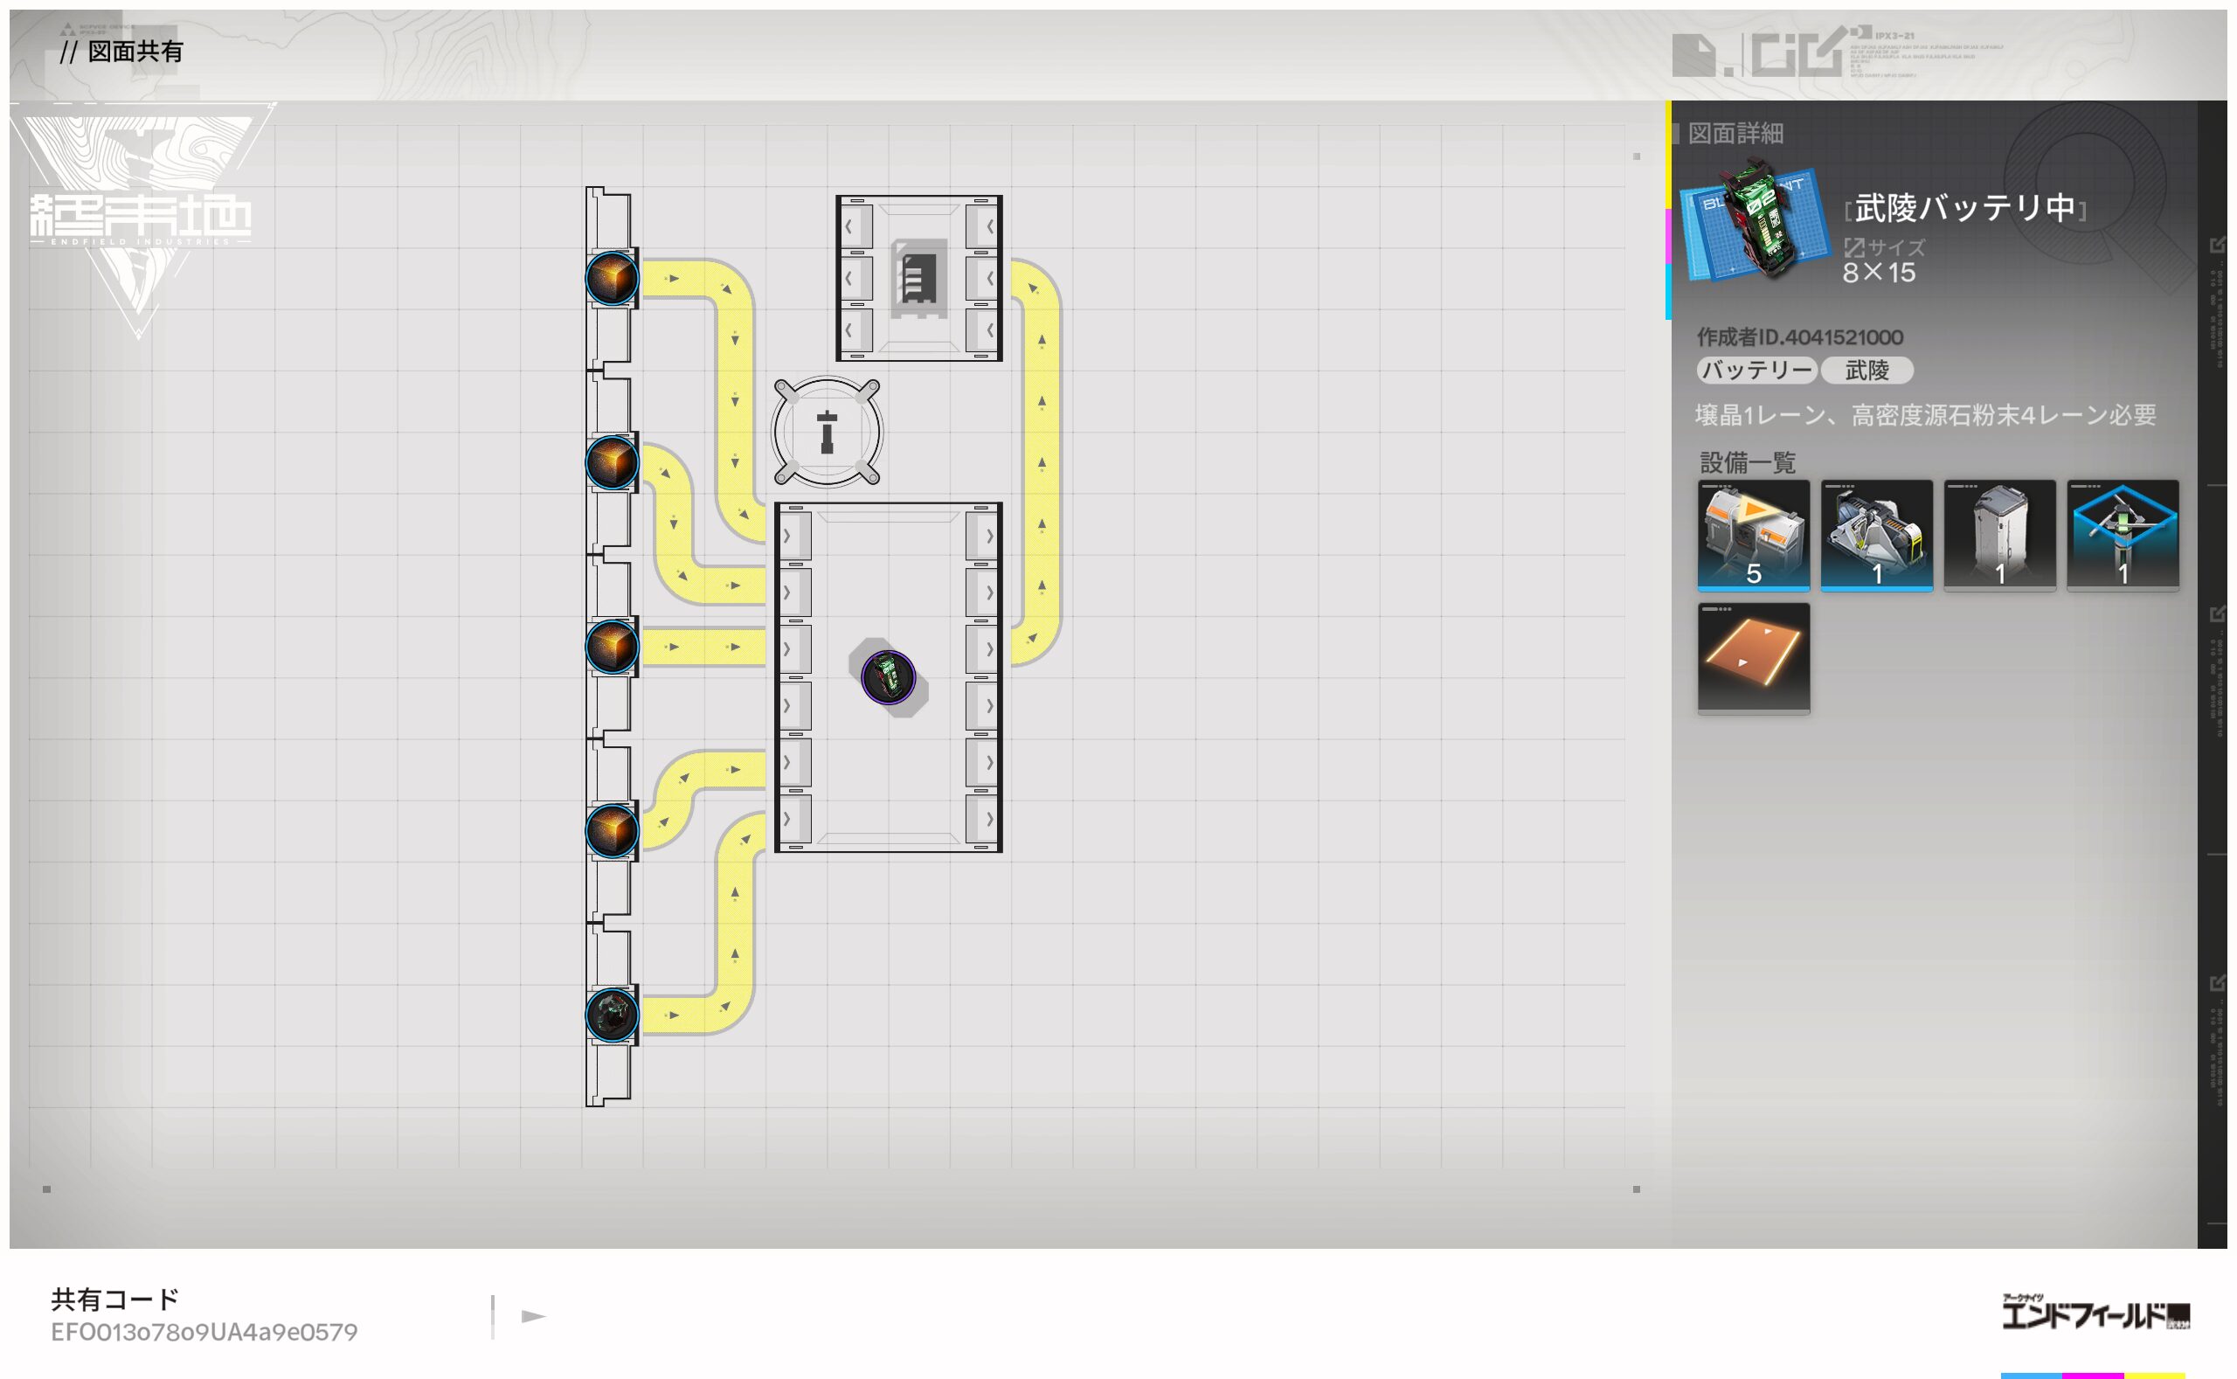The height and width of the screenshot is (1379, 2237).
Task: Click the 図面詳細 panel heading
Action: pos(1735,134)
